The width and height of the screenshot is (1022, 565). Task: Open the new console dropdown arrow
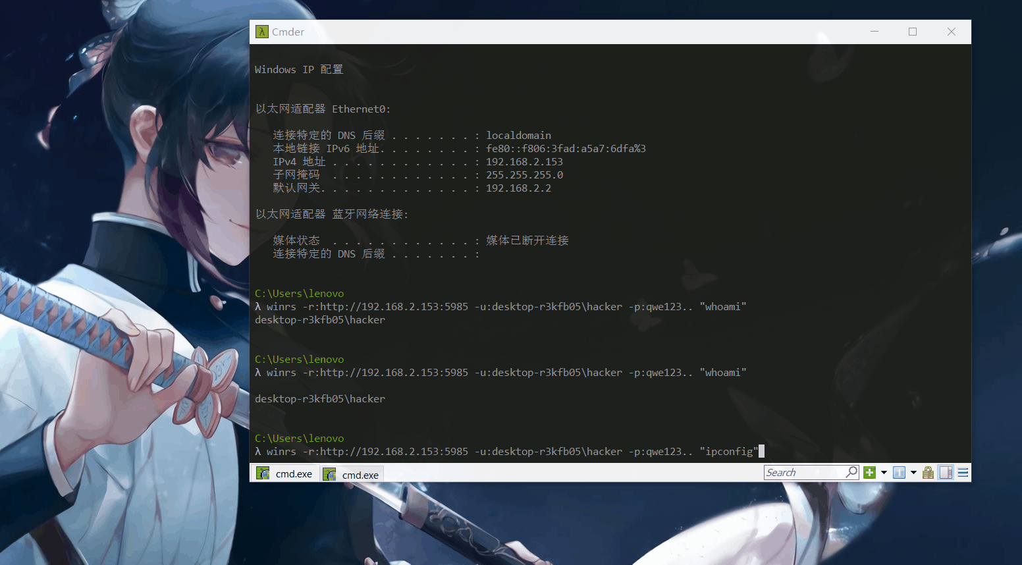click(x=884, y=473)
